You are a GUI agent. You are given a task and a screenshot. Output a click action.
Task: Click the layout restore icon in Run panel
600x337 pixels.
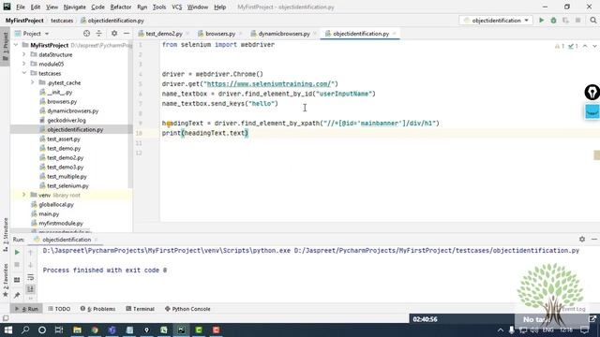coord(17,280)
